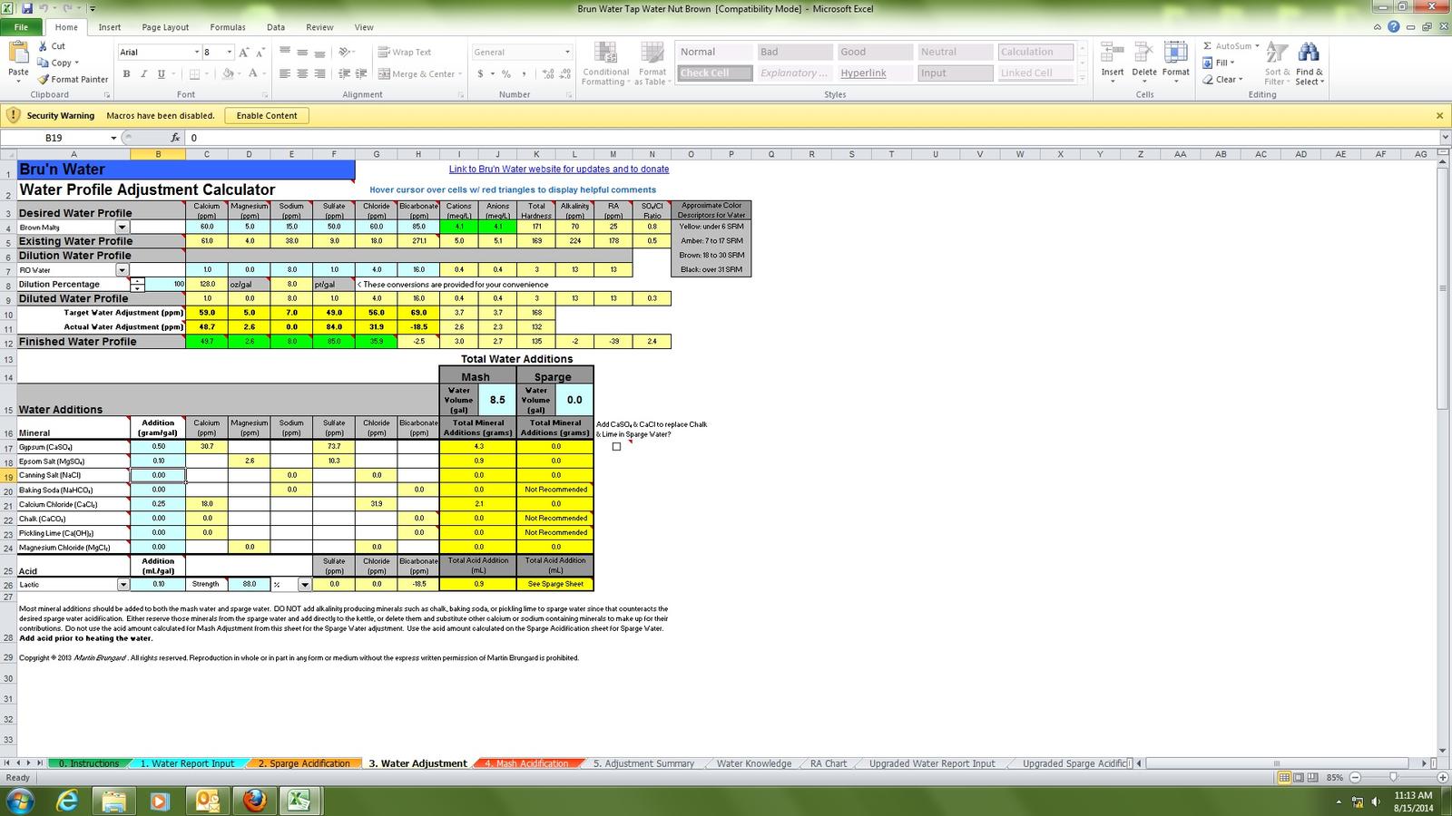Click the Copy icon

43,63
